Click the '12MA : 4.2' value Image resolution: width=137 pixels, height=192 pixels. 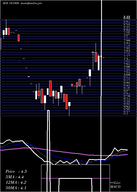pos(16,182)
